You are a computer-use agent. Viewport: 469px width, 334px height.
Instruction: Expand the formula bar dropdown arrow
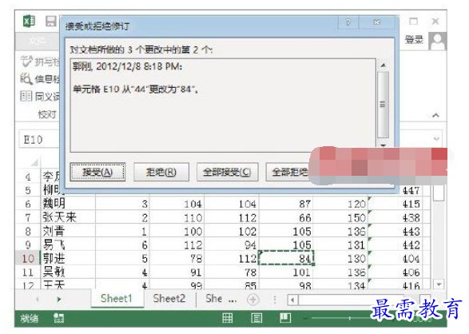[x=436, y=139]
